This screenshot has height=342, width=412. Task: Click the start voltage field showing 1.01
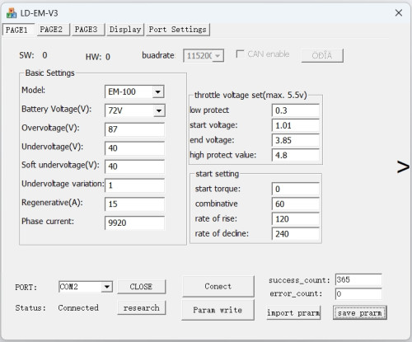[x=296, y=125]
